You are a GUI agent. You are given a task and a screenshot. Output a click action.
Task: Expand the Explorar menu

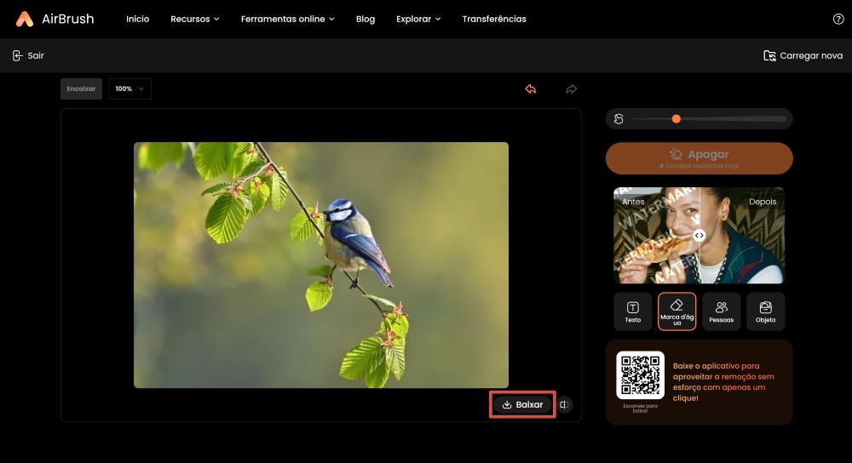coord(417,19)
